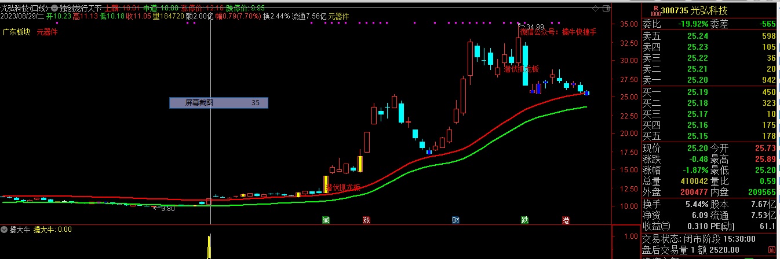Click the 涨幅 -1.87% value

coord(694,170)
